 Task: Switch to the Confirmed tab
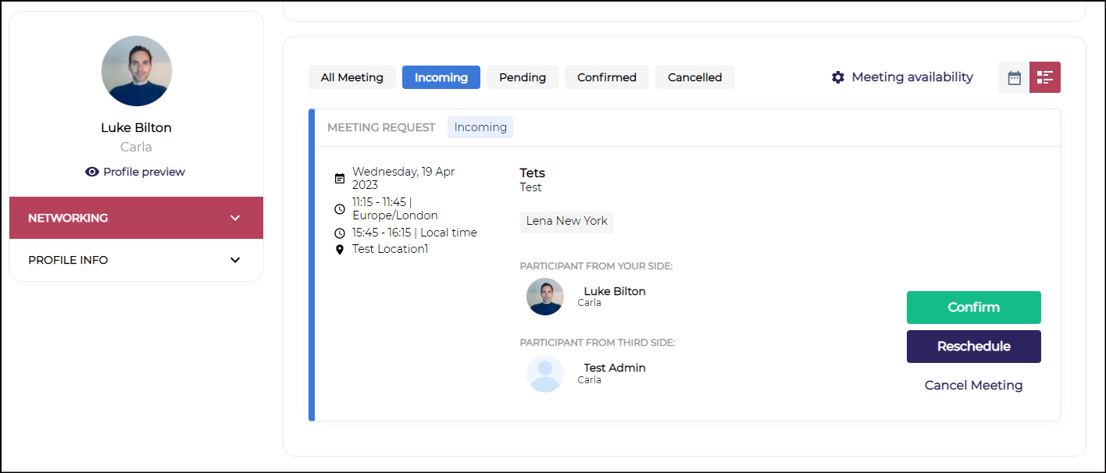[607, 77]
